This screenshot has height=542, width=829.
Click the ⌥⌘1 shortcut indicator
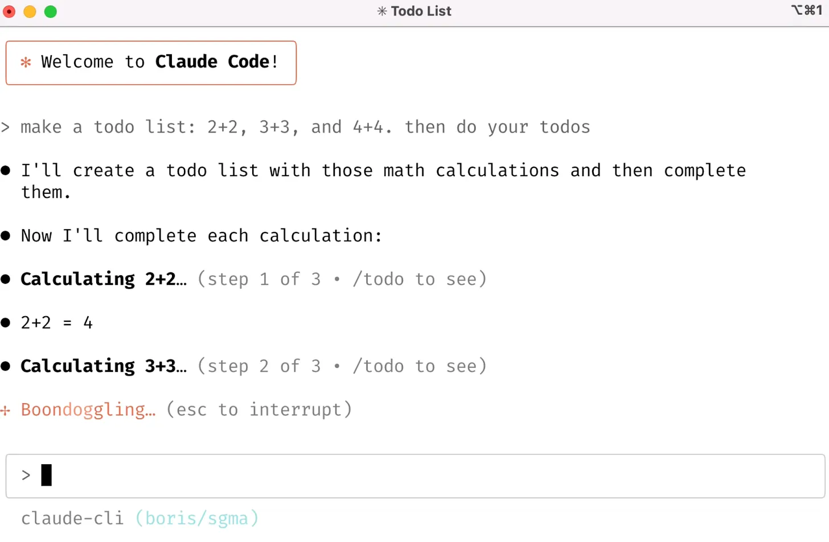pyautogui.click(x=806, y=10)
